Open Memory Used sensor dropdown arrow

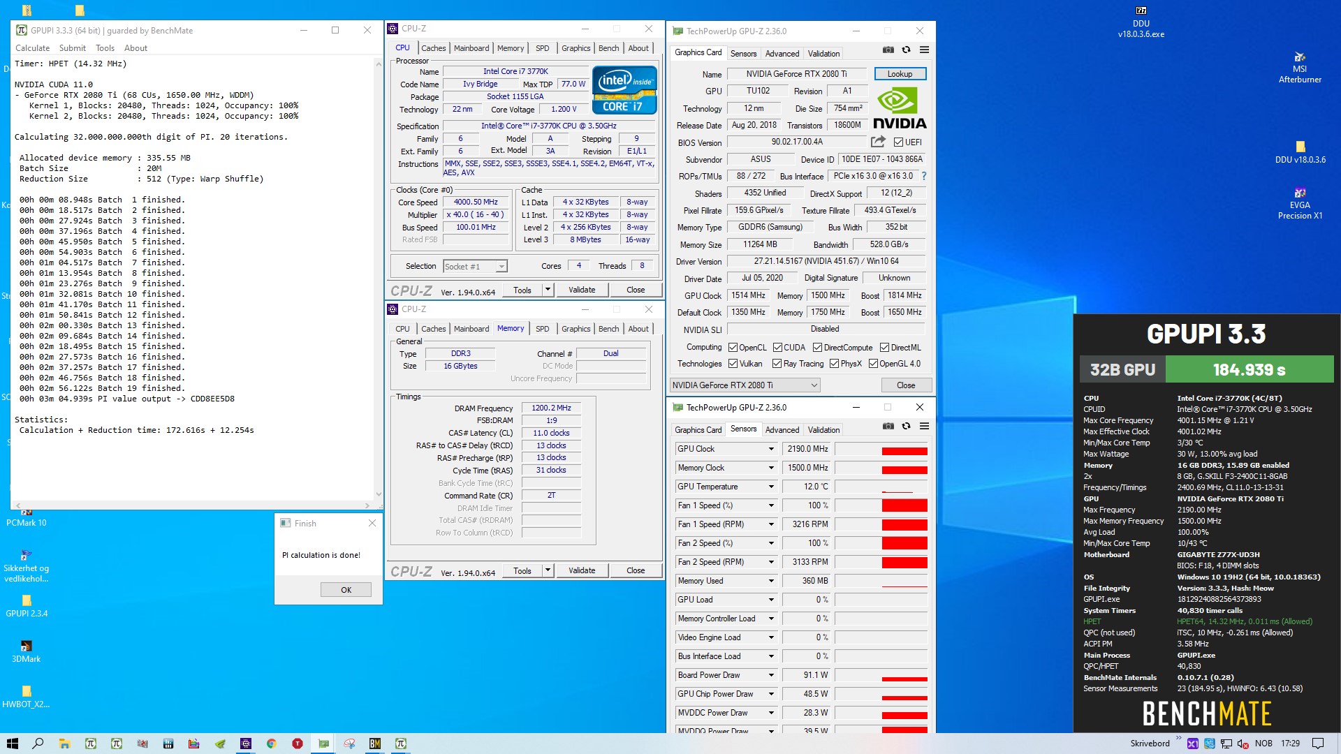771,581
